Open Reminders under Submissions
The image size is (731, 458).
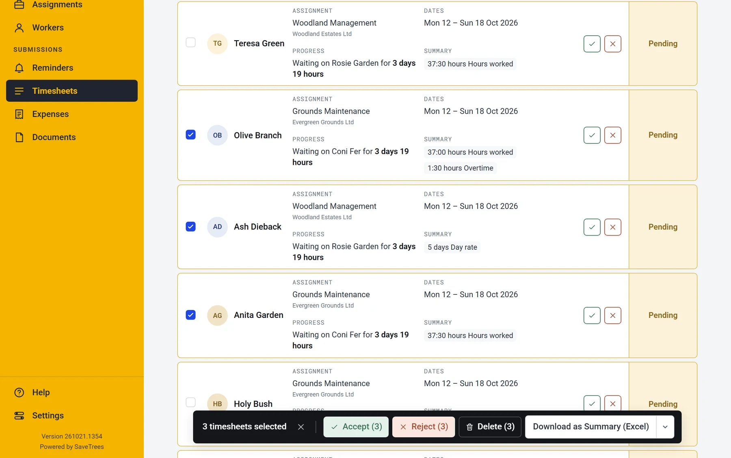72,68
